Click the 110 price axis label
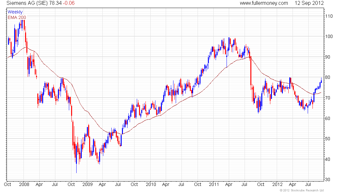Image resolution: width=354 pixels, height=193 pixels. (329, 16)
